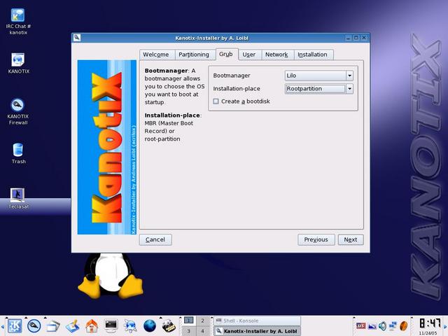Screen dimensions: 448x336
Task: Click the orange tray icon beside the clock
Action: pyautogui.click(x=403, y=325)
